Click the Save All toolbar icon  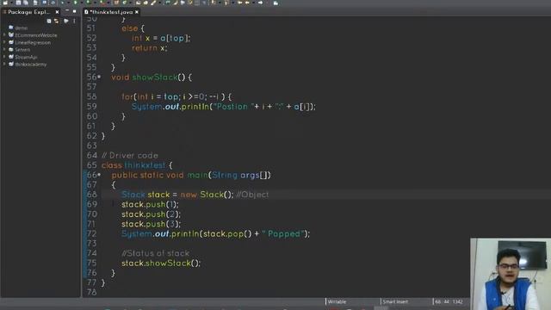pyautogui.click(x=26, y=3)
